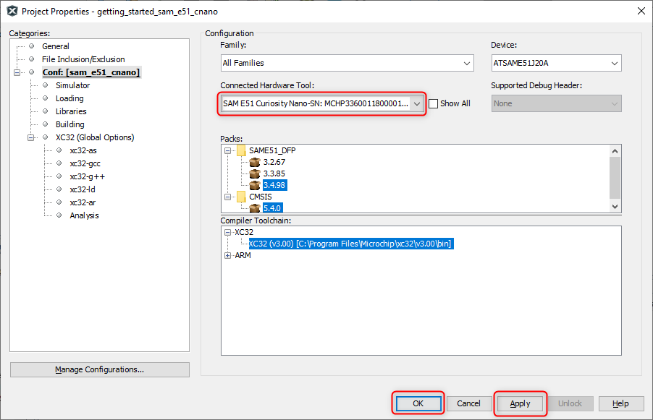Click the CMSIS 5.4.0 pack icon
The width and height of the screenshot is (653, 420).
(x=254, y=208)
